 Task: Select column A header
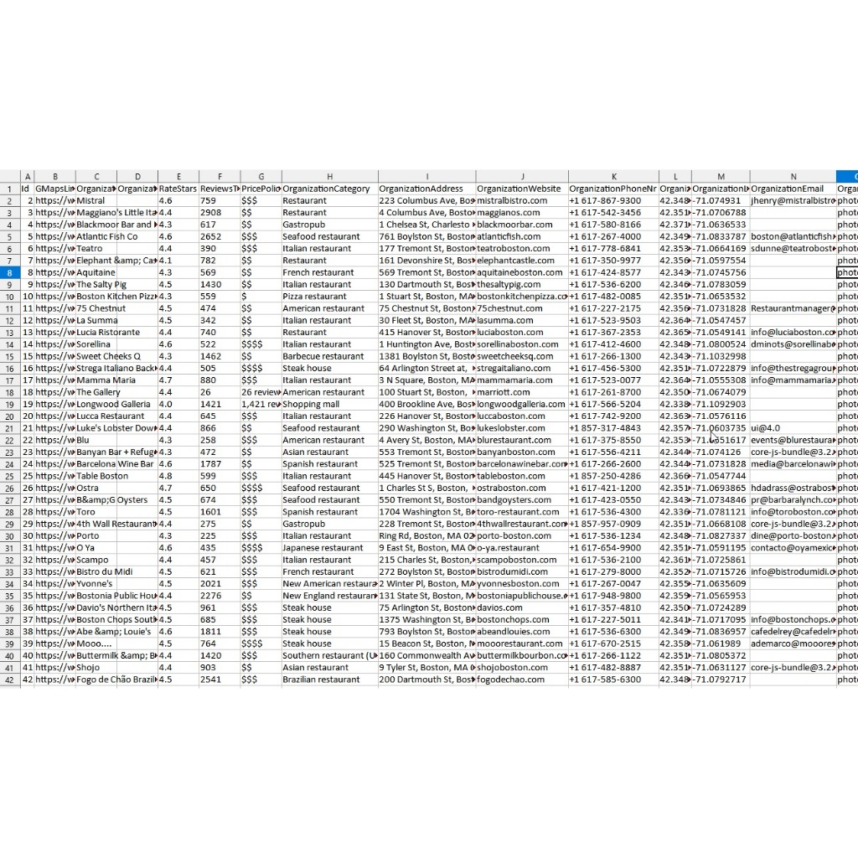pyautogui.click(x=28, y=176)
